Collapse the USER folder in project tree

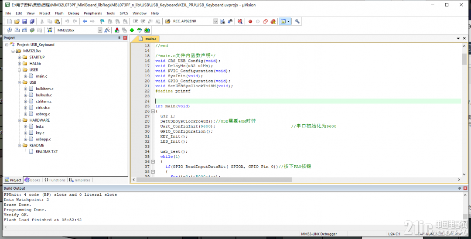pos(19,70)
